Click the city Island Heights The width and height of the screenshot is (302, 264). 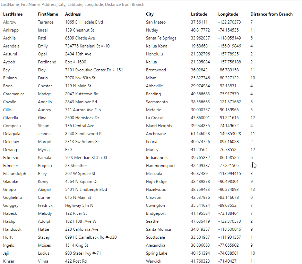(x=159, y=126)
